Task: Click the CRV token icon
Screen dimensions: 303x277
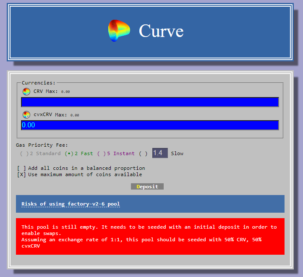Action: point(26,92)
